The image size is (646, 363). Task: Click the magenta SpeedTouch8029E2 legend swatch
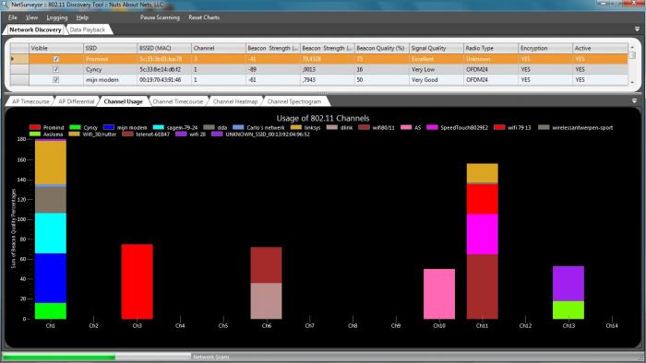coord(432,127)
